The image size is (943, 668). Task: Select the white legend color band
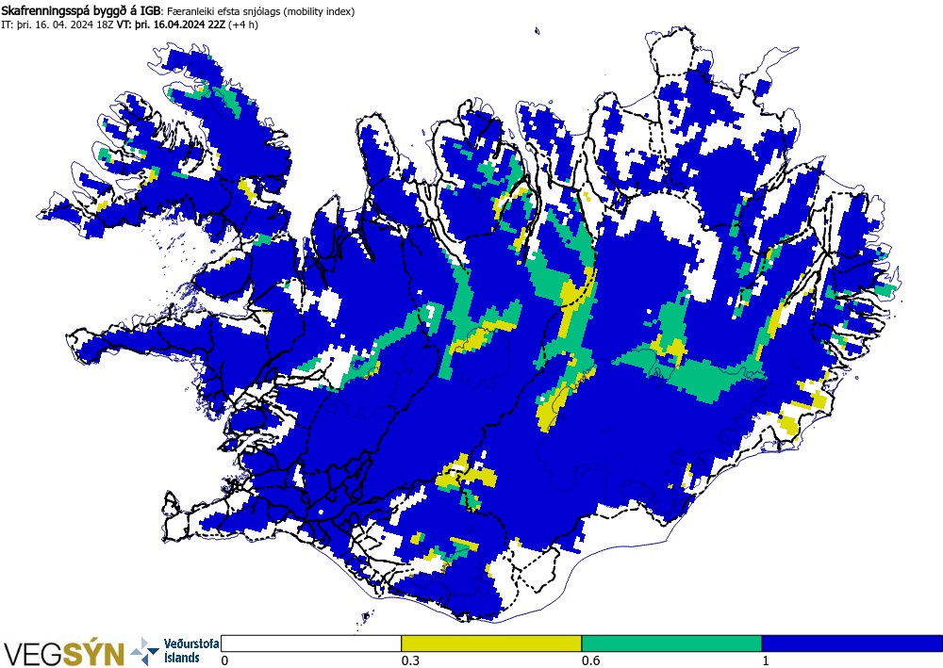(x=311, y=644)
